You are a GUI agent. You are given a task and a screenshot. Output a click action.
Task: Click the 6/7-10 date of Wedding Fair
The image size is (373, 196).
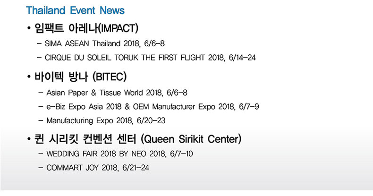(x=181, y=154)
